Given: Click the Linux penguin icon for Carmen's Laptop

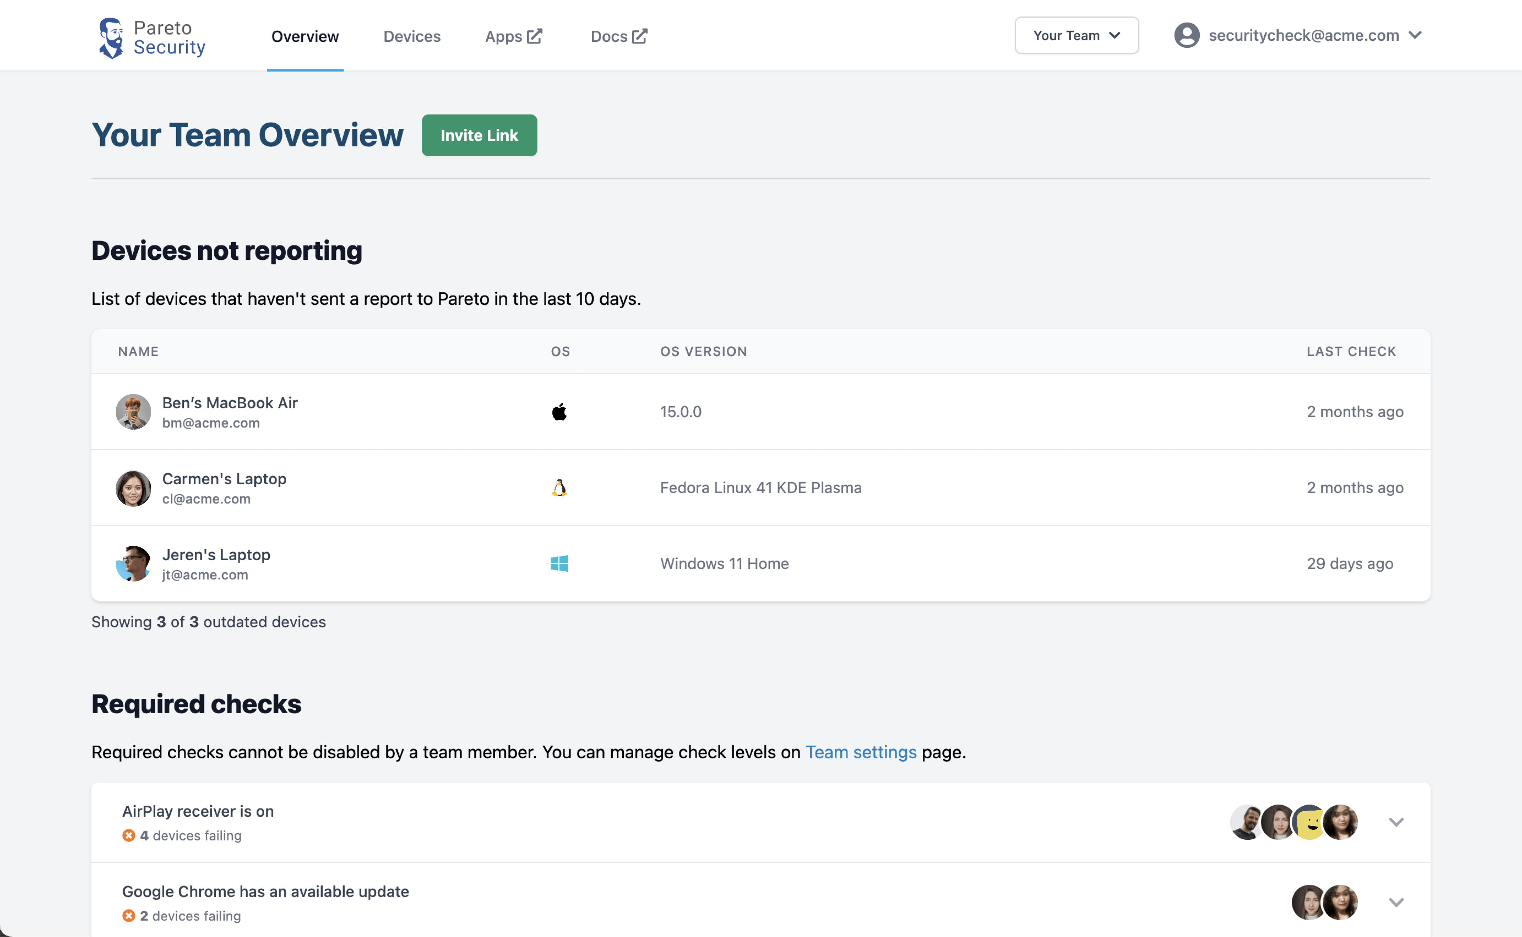Looking at the screenshot, I should point(559,488).
